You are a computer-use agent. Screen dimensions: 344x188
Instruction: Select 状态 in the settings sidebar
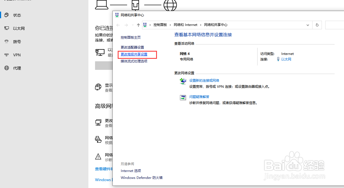pyautogui.click(x=17, y=15)
